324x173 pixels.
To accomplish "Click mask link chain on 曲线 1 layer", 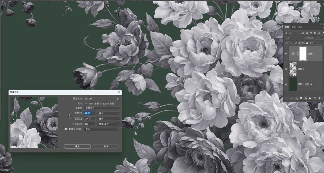I will click(298, 54).
